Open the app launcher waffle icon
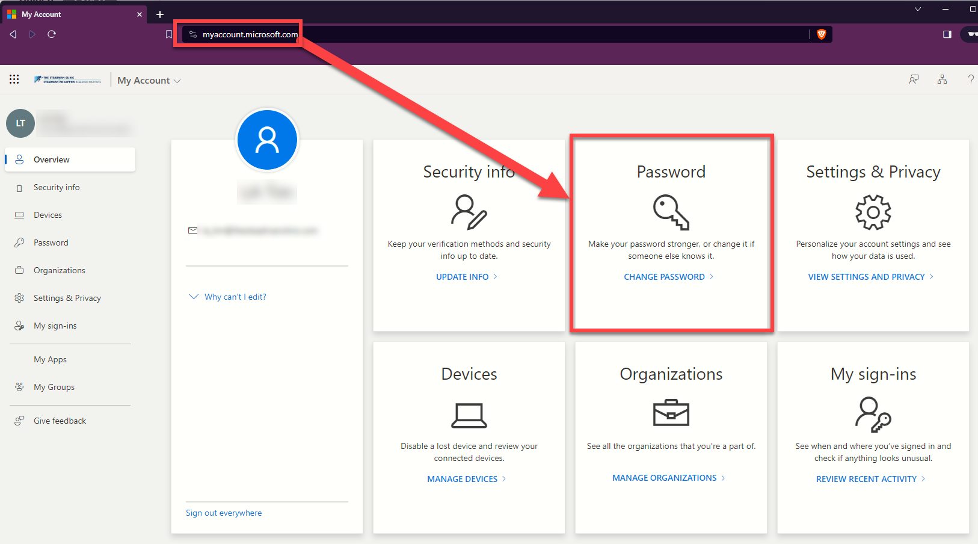 click(14, 79)
